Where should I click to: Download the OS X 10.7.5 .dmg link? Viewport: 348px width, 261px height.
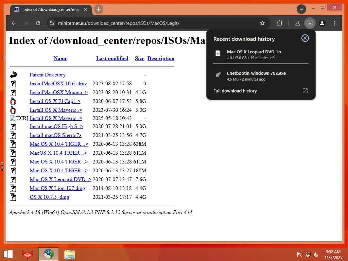[x=50, y=197]
